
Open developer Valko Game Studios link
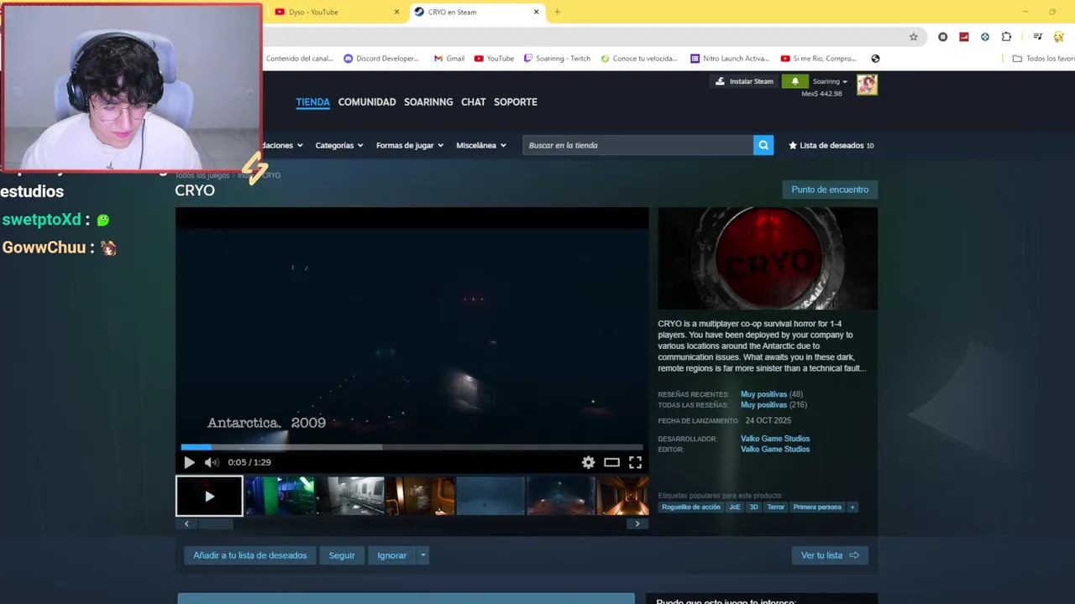(775, 439)
